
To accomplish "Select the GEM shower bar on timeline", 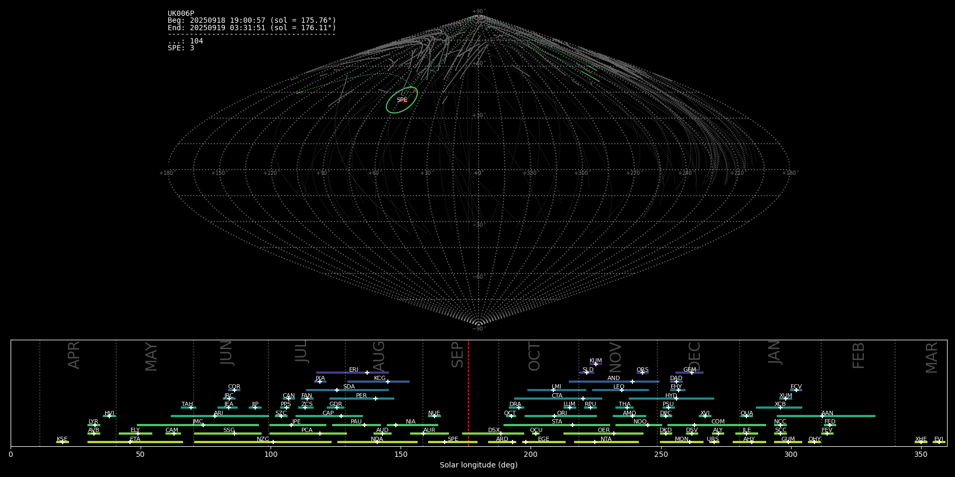I will point(689,373).
